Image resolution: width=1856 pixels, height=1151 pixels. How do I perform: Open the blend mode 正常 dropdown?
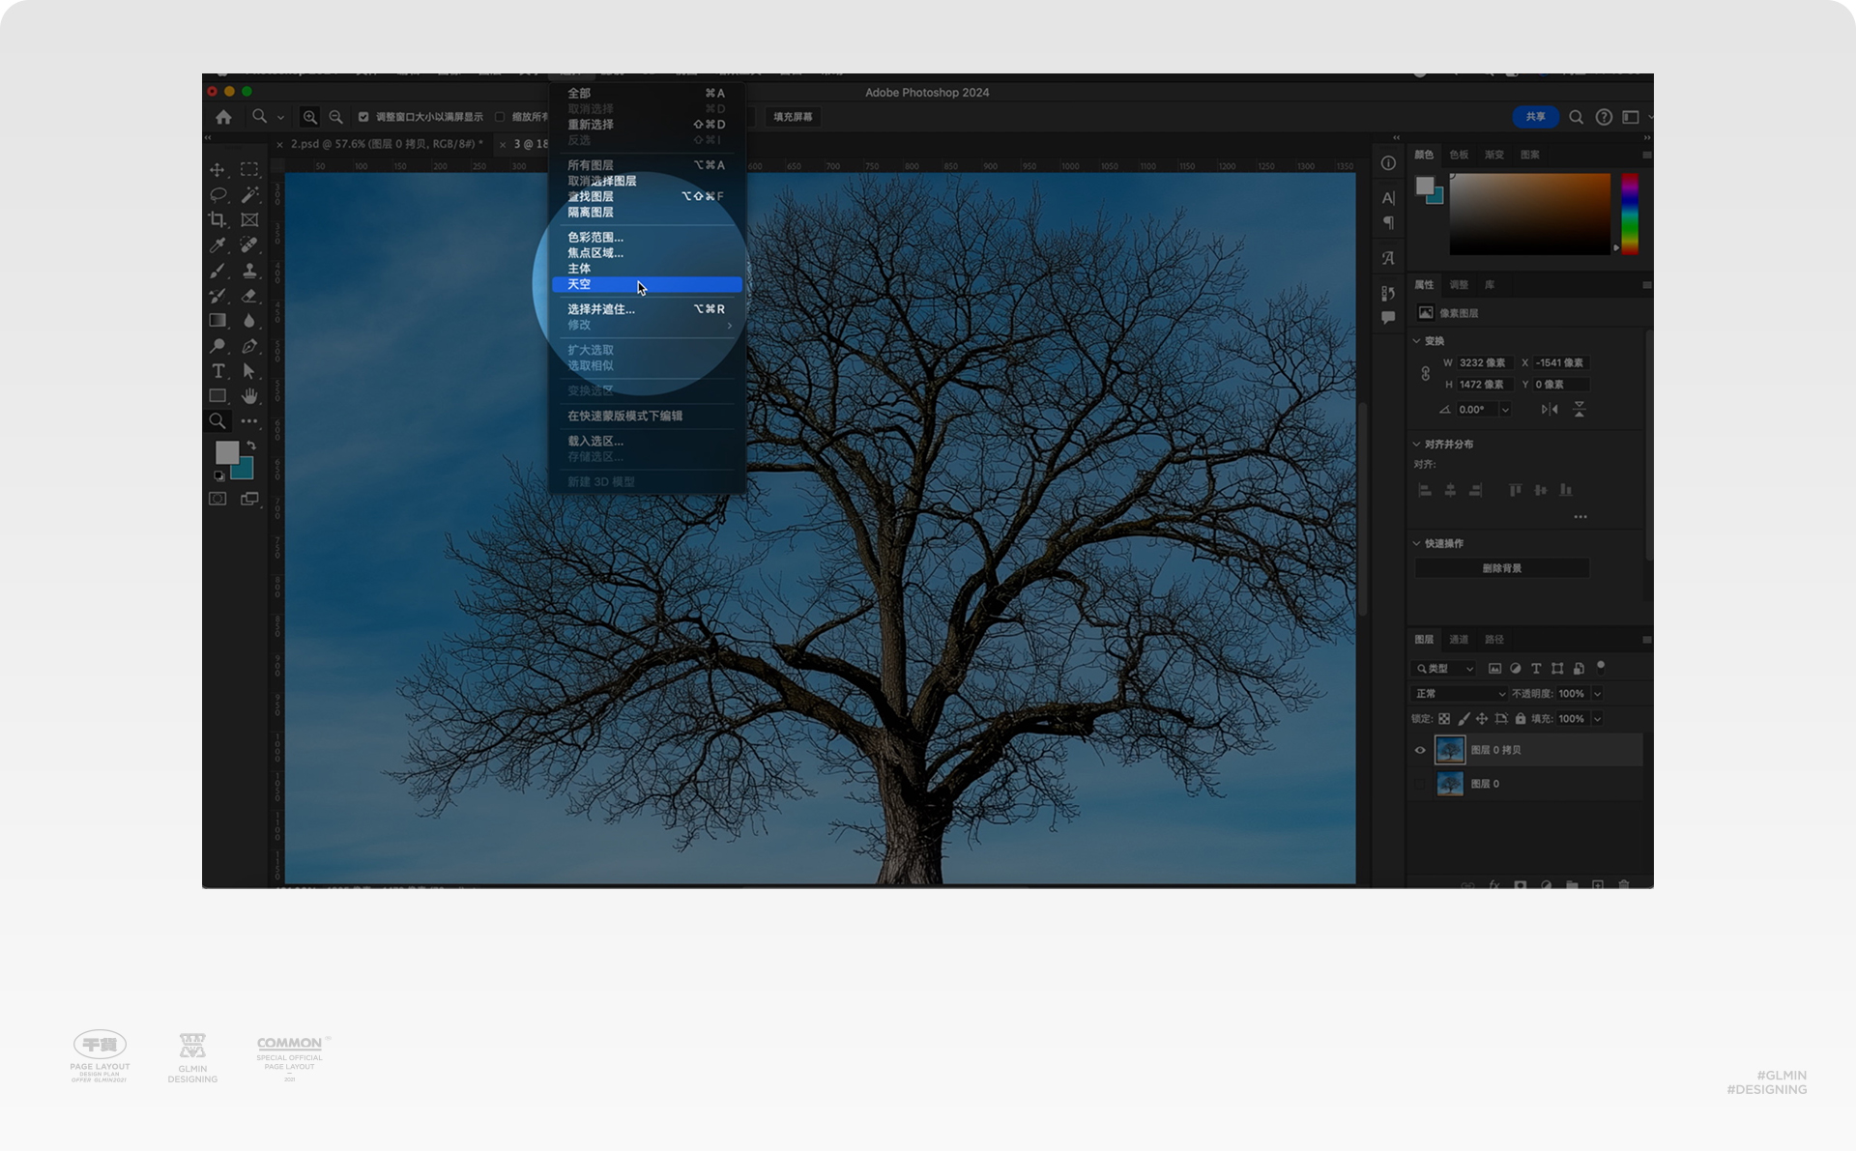tap(1459, 694)
